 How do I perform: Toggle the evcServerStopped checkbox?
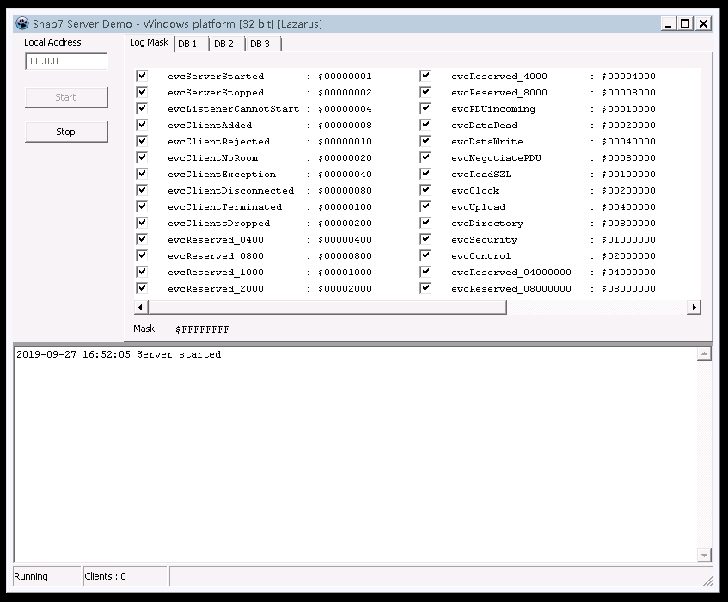click(142, 92)
